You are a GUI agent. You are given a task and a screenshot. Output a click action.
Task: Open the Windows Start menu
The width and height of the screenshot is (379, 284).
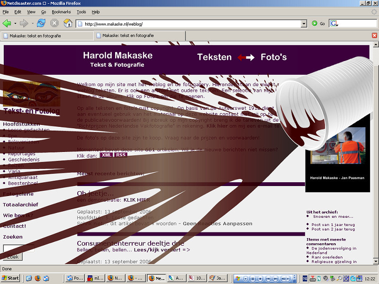(10, 278)
